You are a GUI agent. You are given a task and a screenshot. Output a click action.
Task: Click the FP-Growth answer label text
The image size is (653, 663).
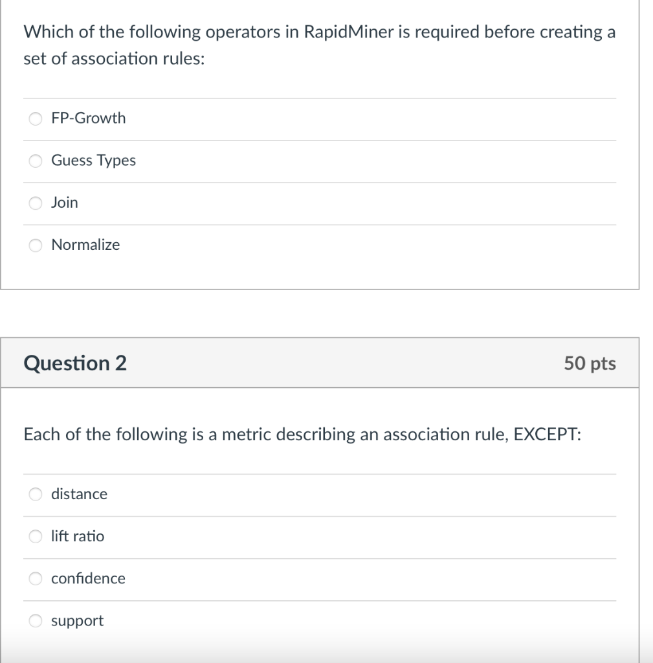click(x=89, y=118)
